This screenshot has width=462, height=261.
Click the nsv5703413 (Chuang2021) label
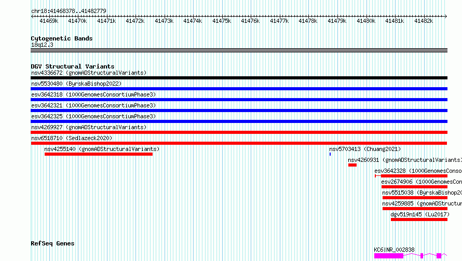365,149
